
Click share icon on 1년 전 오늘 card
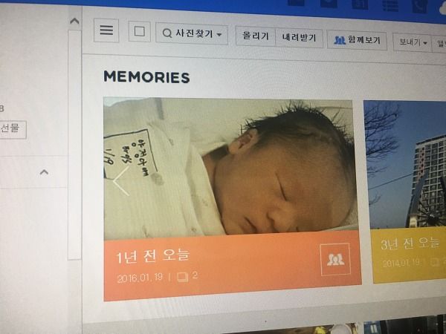tap(335, 259)
